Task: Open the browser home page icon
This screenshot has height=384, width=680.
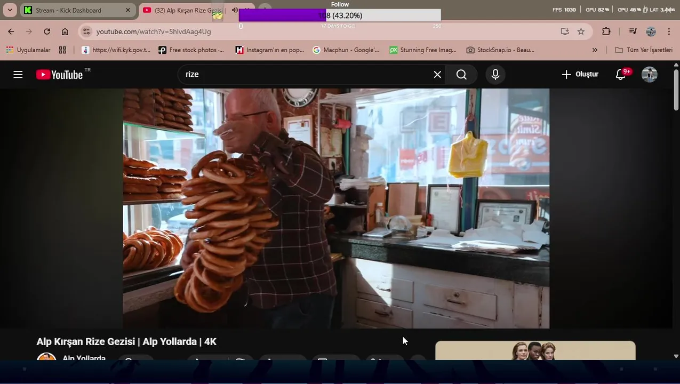Action: 65,31
